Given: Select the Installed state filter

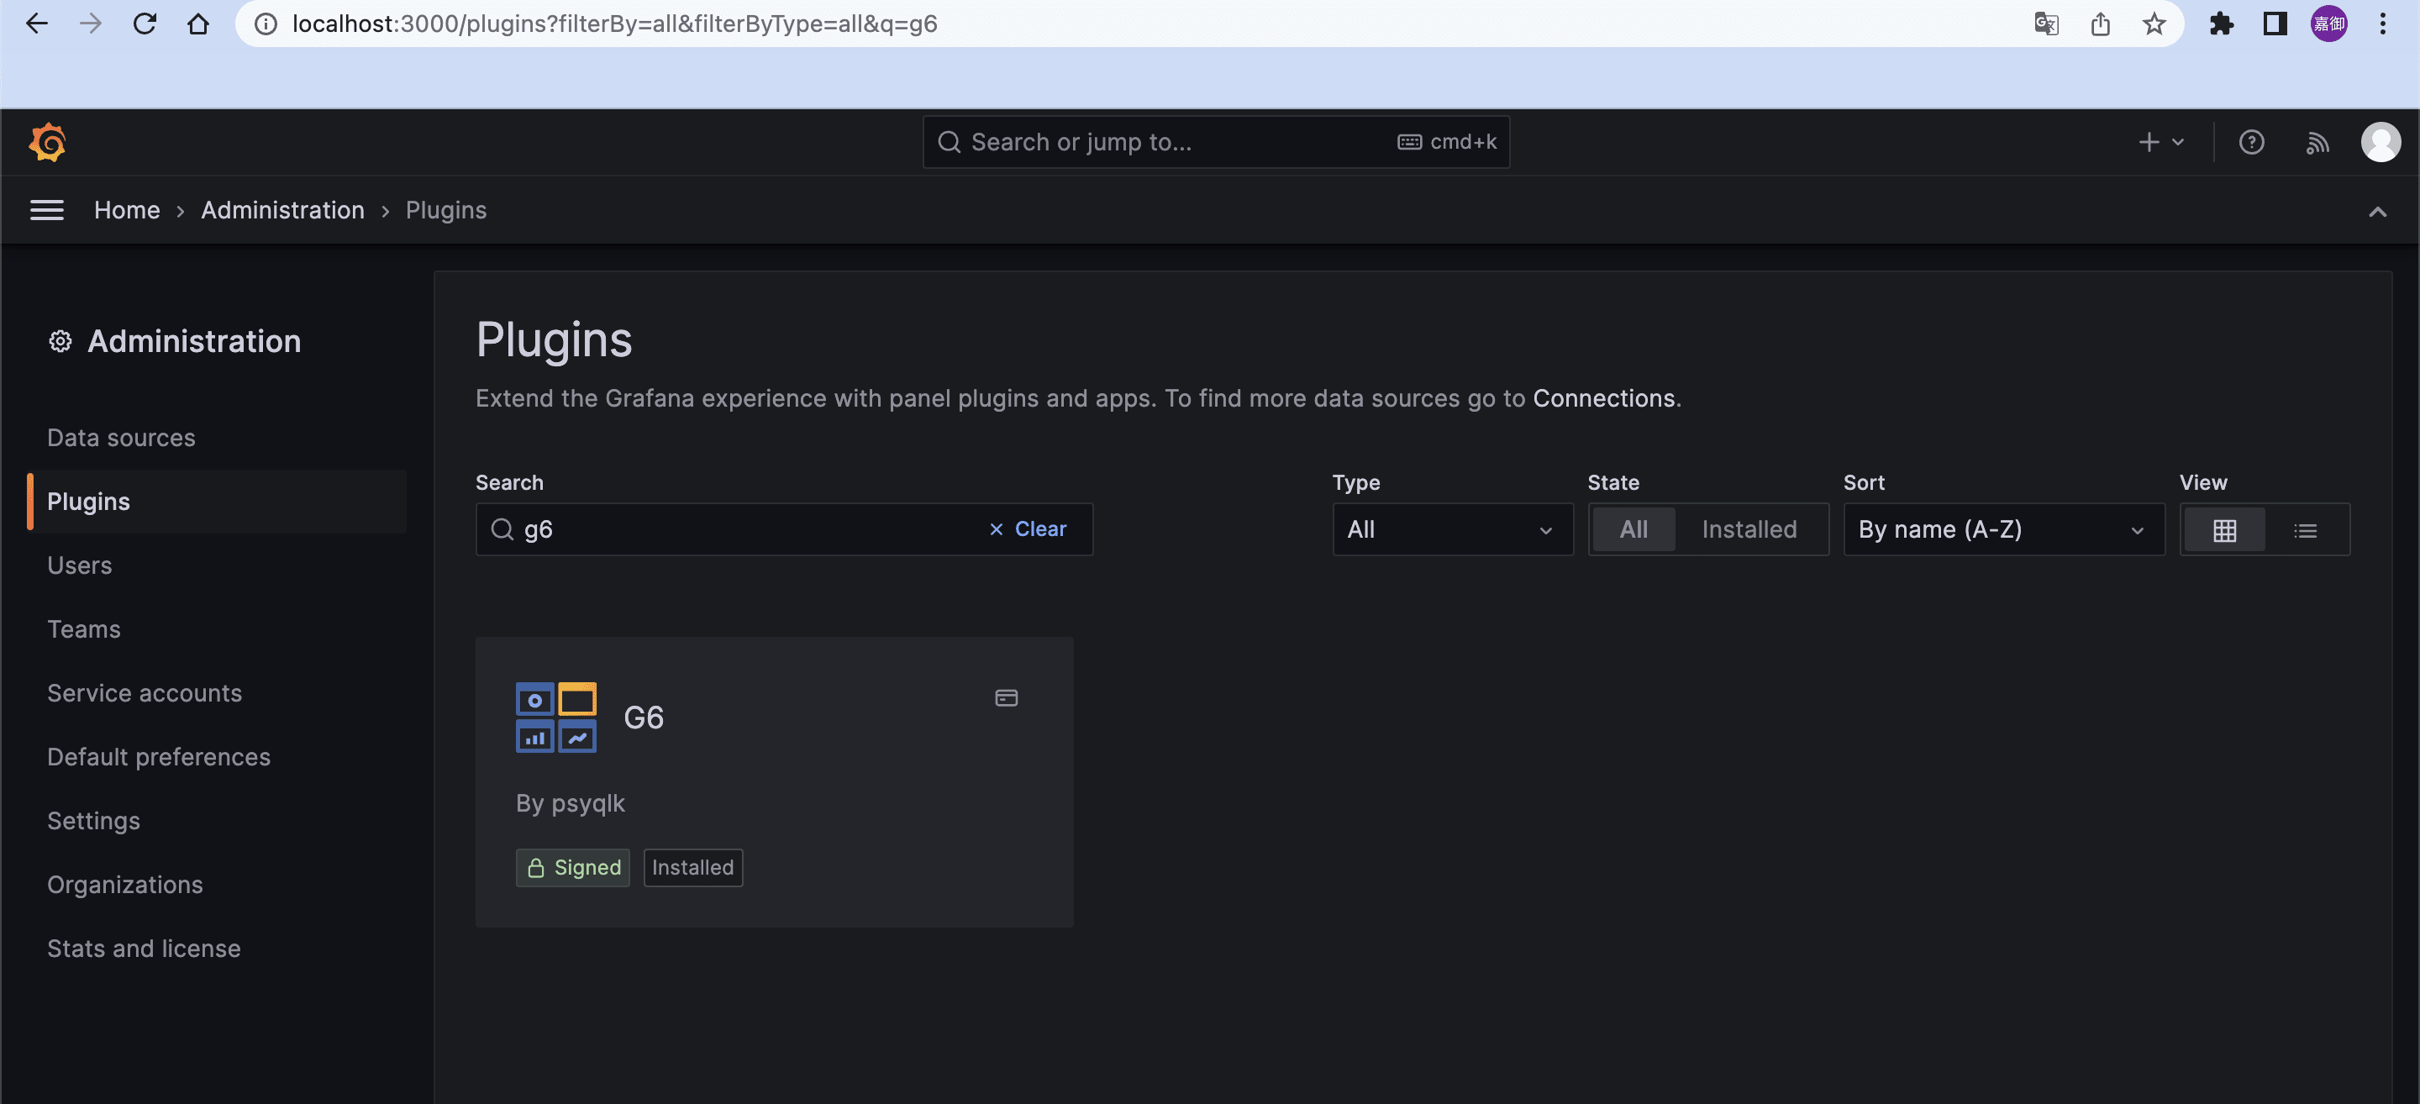Looking at the screenshot, I should pyautogui.click(x=1749, y=530).
